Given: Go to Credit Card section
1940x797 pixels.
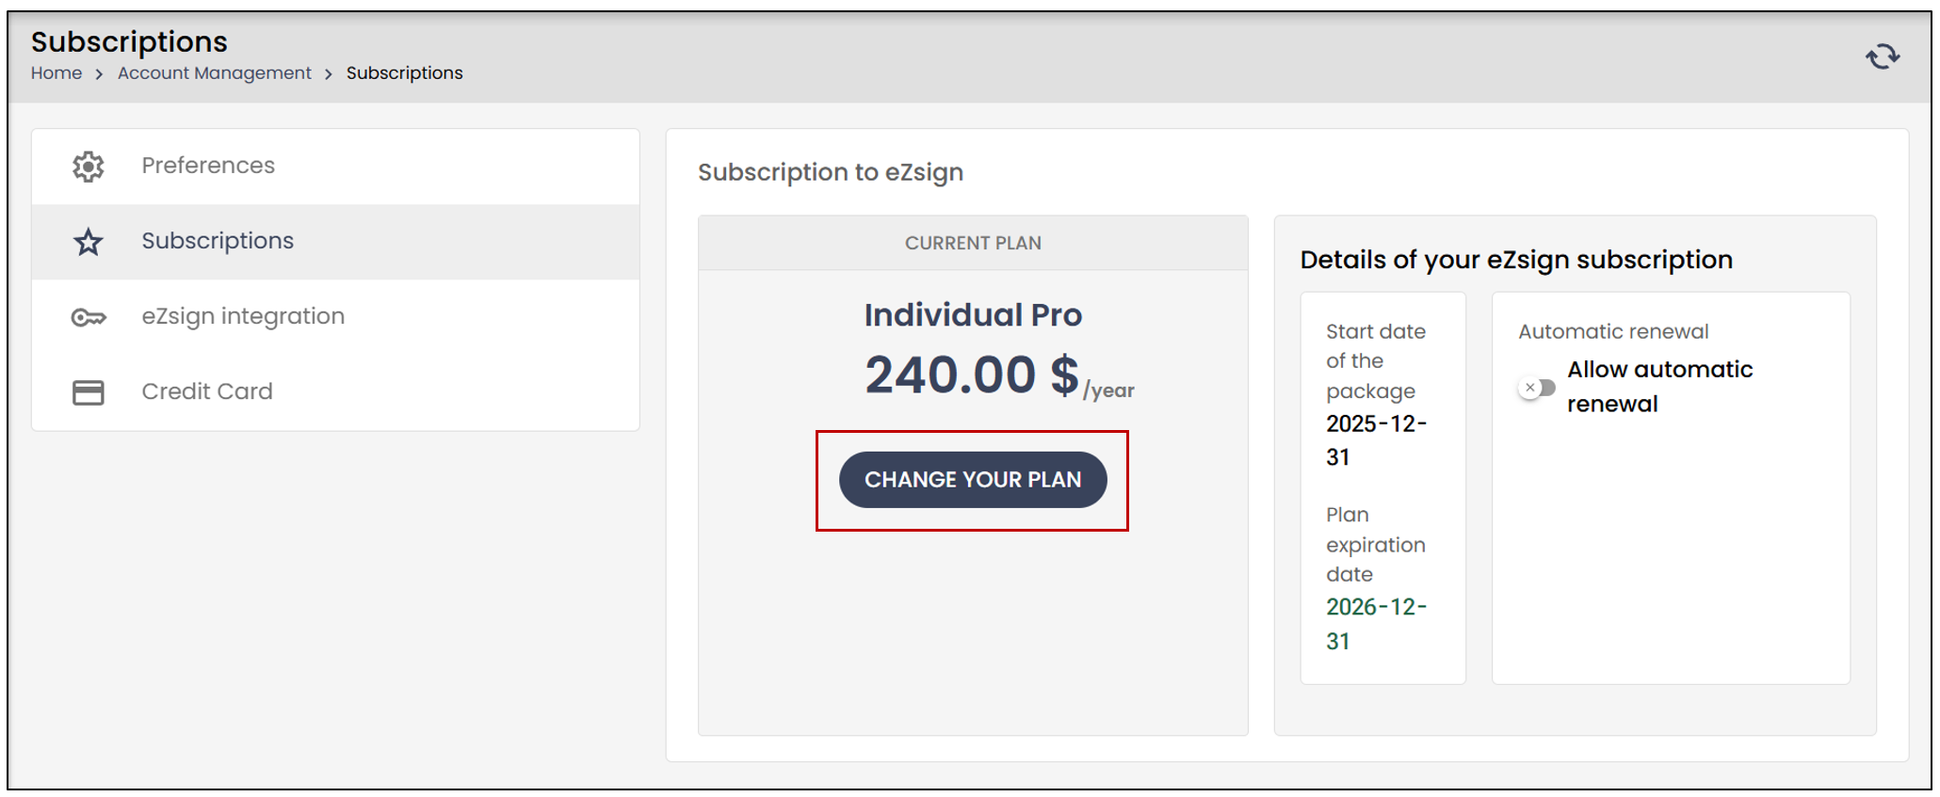Looking at the screenshot, I should (335, 392).
